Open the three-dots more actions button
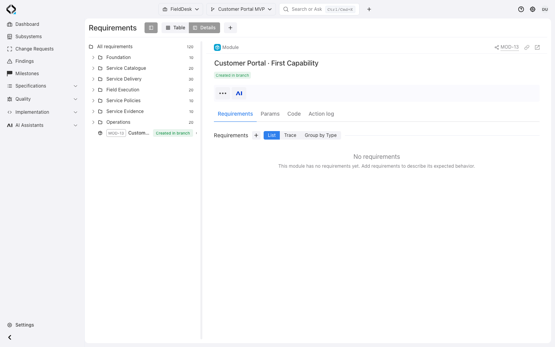The height and width of the screenshot is (347, 555). [223, 93]
